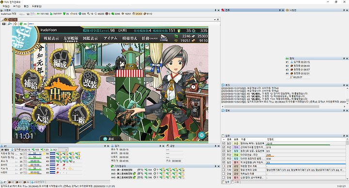This screenshot has width=349, height=188.
Task: Reload the game with the green refresh icon
Action: (21, 24)
